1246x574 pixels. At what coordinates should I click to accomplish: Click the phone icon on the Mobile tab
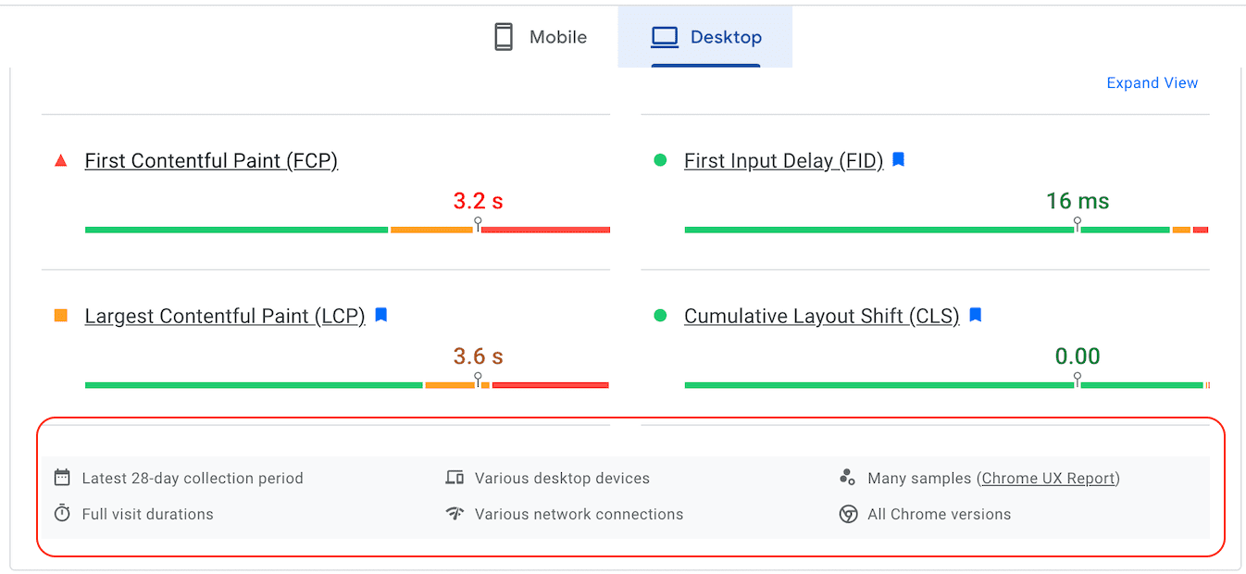(x=503, y=36)
